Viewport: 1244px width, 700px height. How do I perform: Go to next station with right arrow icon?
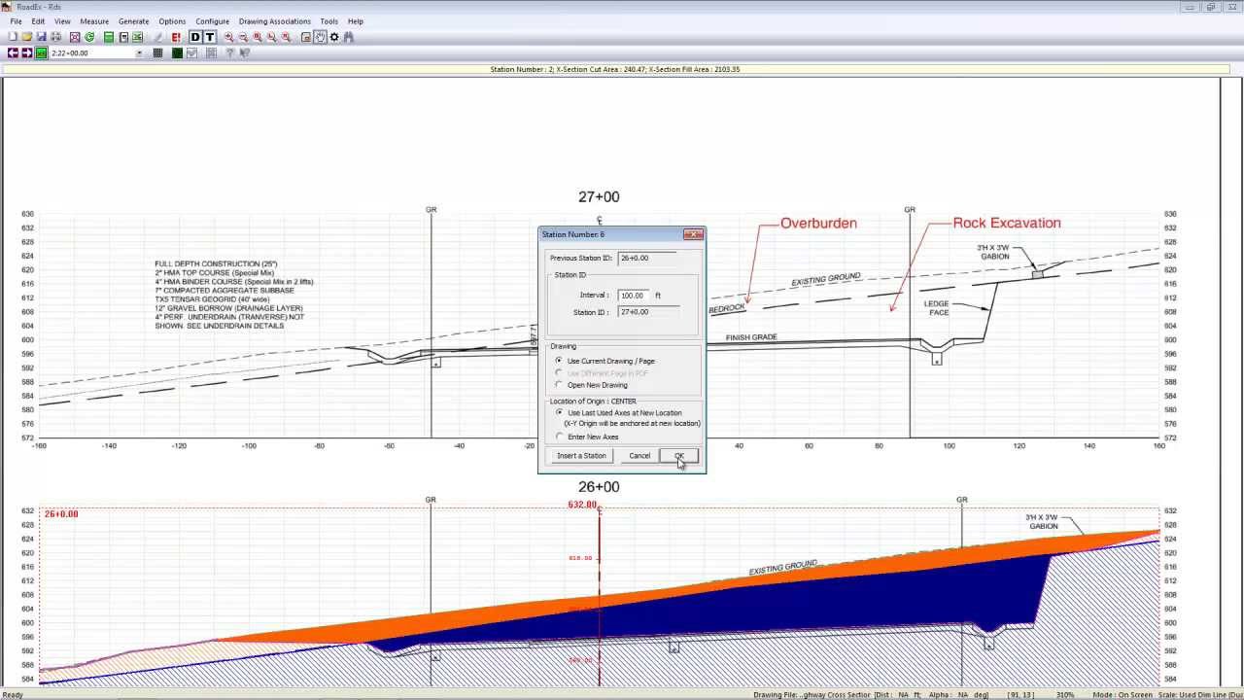[27, 52]
